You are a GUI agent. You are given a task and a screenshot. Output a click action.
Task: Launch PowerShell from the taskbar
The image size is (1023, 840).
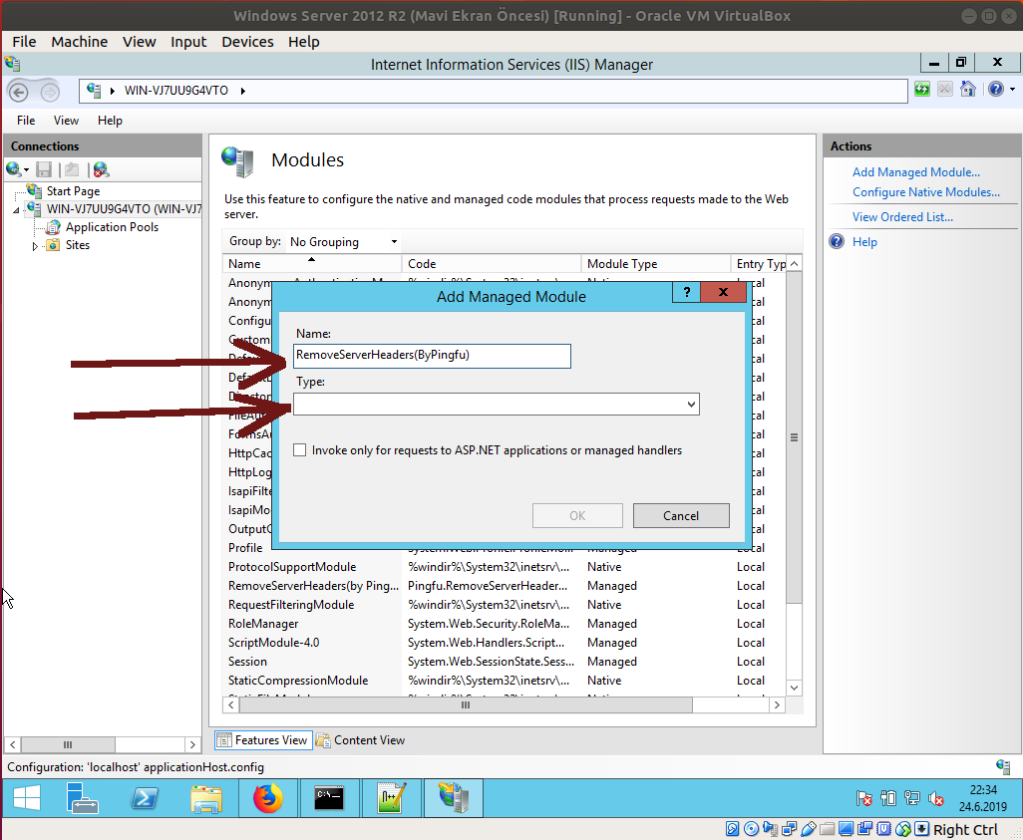click(x=145, y=797)
